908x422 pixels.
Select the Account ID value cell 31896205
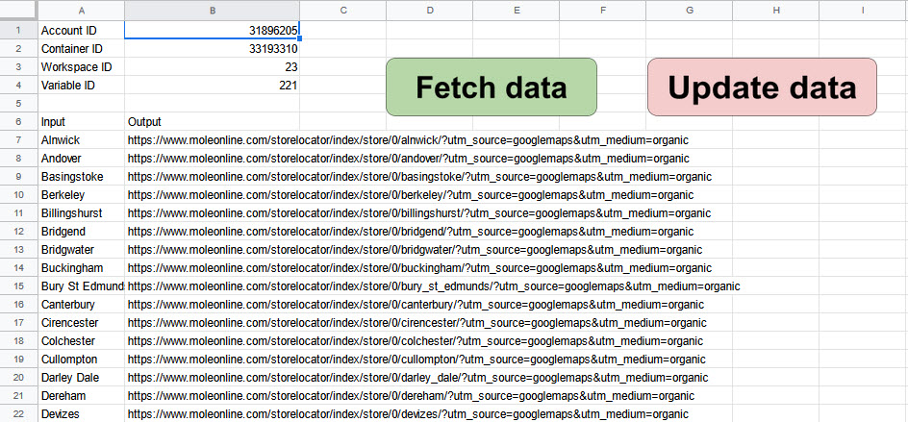[x=212, y=31]
